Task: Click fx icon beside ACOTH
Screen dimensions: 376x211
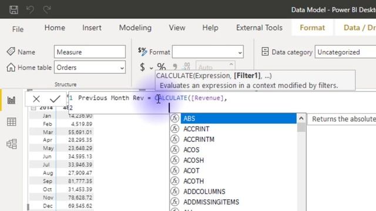Action: point(175,181)
